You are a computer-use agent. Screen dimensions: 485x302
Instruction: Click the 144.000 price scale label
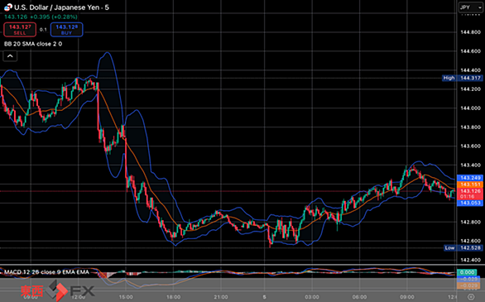470,108
